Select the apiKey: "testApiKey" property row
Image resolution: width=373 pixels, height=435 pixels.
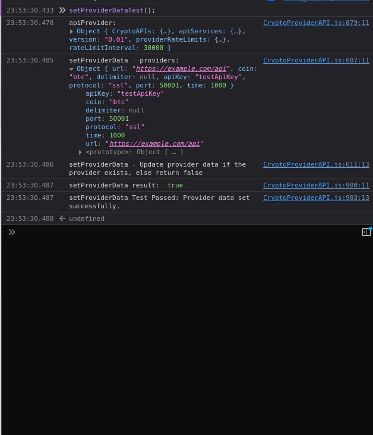[125, 93]
